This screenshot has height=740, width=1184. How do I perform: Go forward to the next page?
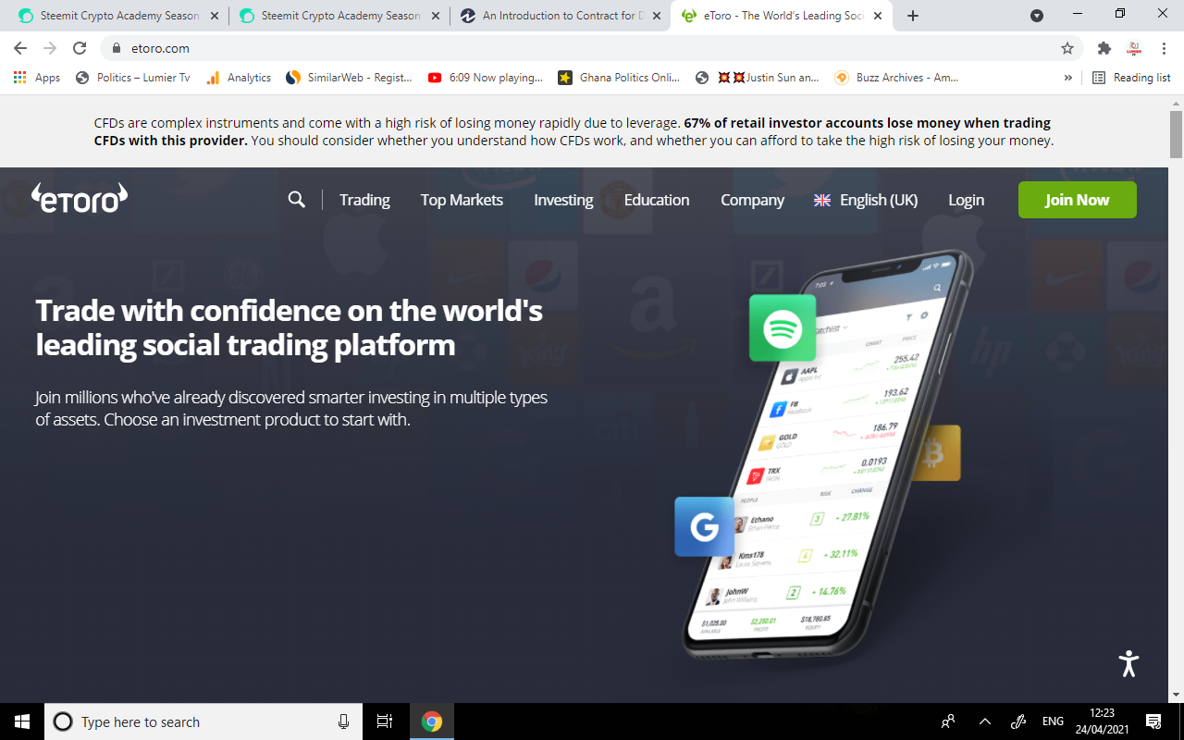pos(50,48)
